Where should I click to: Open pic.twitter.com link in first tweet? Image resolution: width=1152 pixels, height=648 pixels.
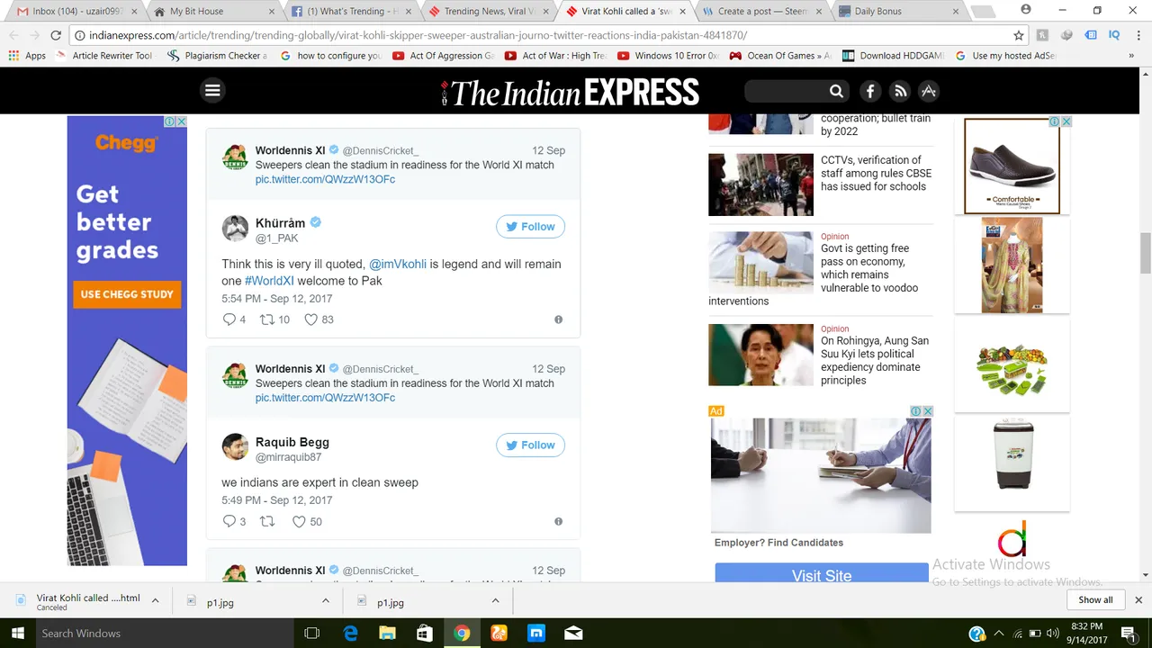325,179
